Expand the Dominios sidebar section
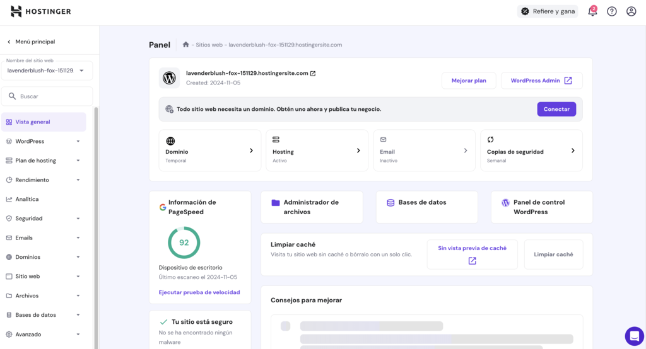This screenshot has width=646, height=349. coord(43,257)
